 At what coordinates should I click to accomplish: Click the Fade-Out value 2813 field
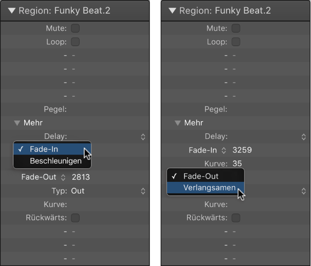point(81,177)
